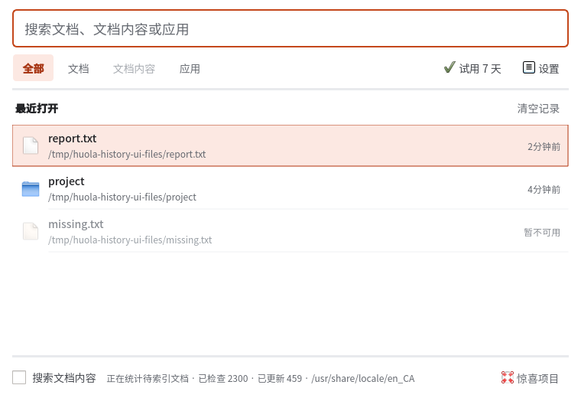Click the project folder icon
The image size is (581, 398).
[x=31, y=189]
